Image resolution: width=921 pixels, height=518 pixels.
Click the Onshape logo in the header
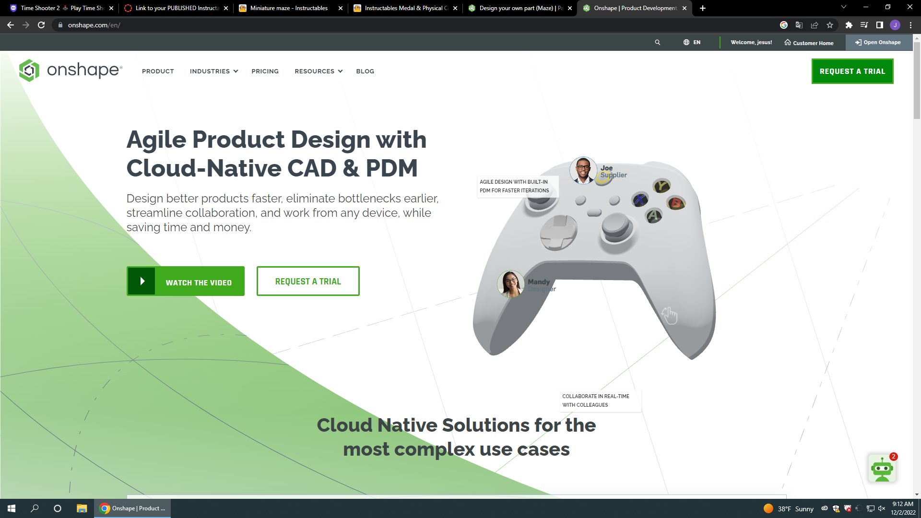pos(70,71)
